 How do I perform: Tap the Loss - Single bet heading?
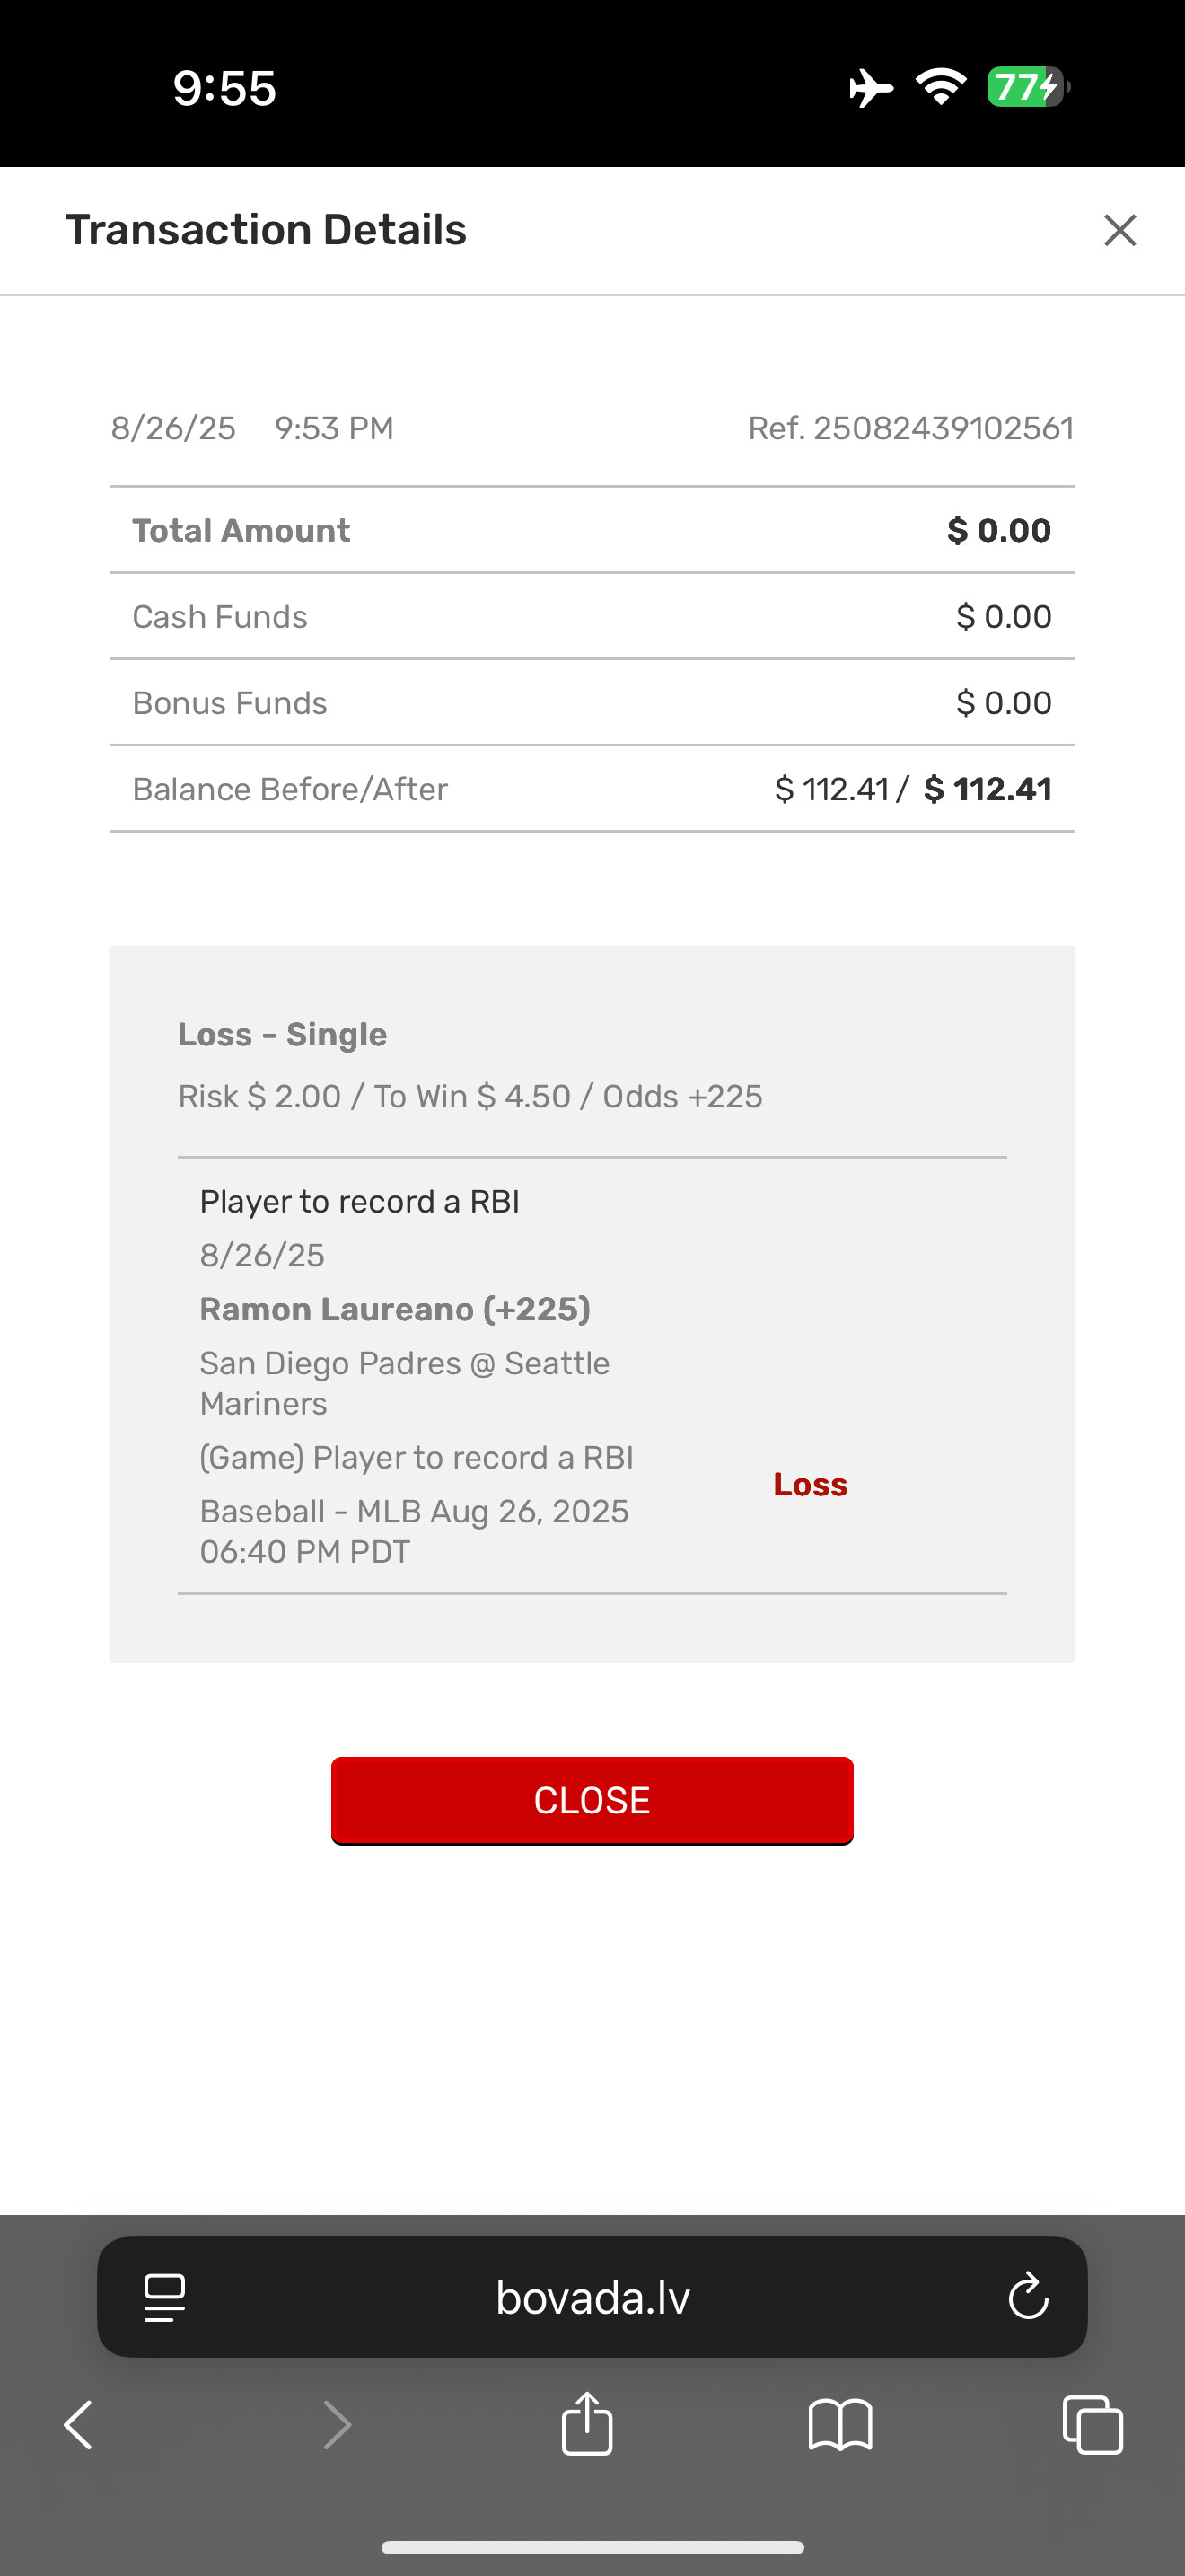click(282, 1034)
